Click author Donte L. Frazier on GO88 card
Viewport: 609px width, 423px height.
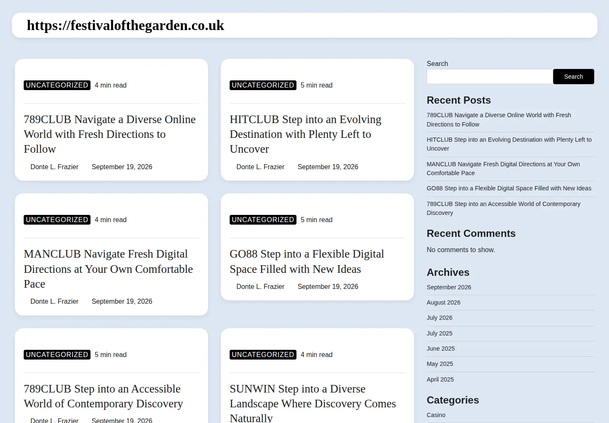coord(260,286)
